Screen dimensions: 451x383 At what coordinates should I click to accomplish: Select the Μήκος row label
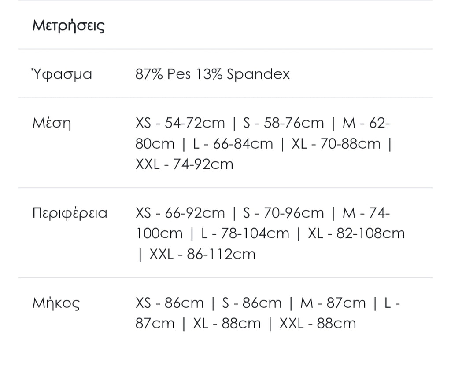click(x=56, y=303)
